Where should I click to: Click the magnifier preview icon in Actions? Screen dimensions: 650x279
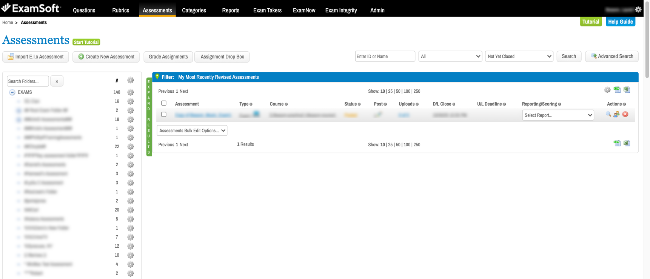[608, 114]
